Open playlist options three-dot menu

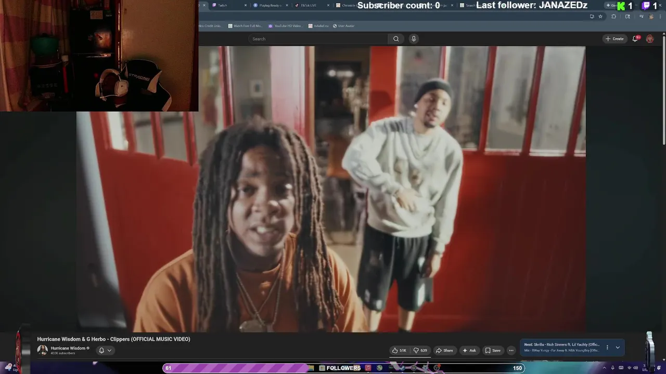(x=607, y=348)
